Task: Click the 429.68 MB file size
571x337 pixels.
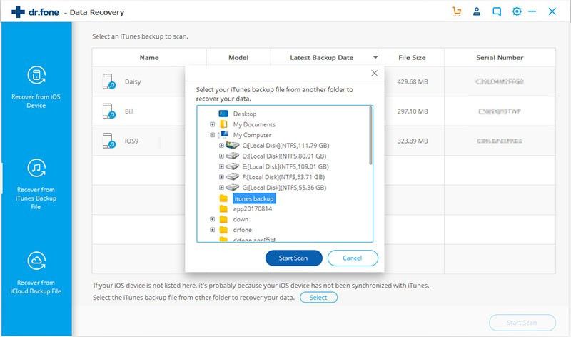Action: click(413, 81)
